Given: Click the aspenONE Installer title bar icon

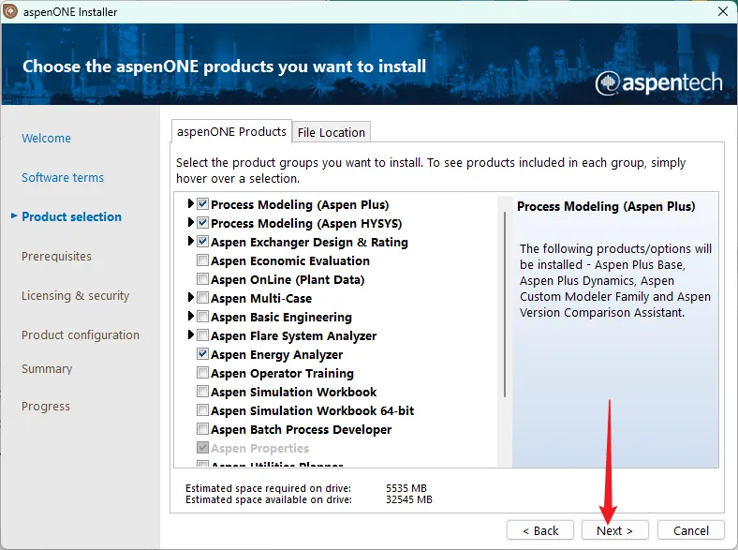Looking at the screenshot, I should [x=10, y=11].
